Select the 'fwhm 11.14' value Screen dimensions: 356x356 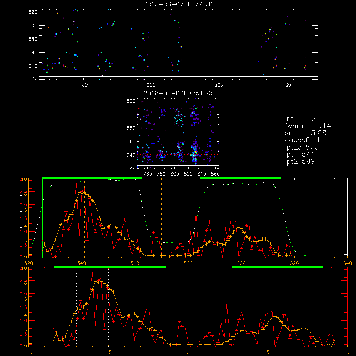click(x=308, y=126)
